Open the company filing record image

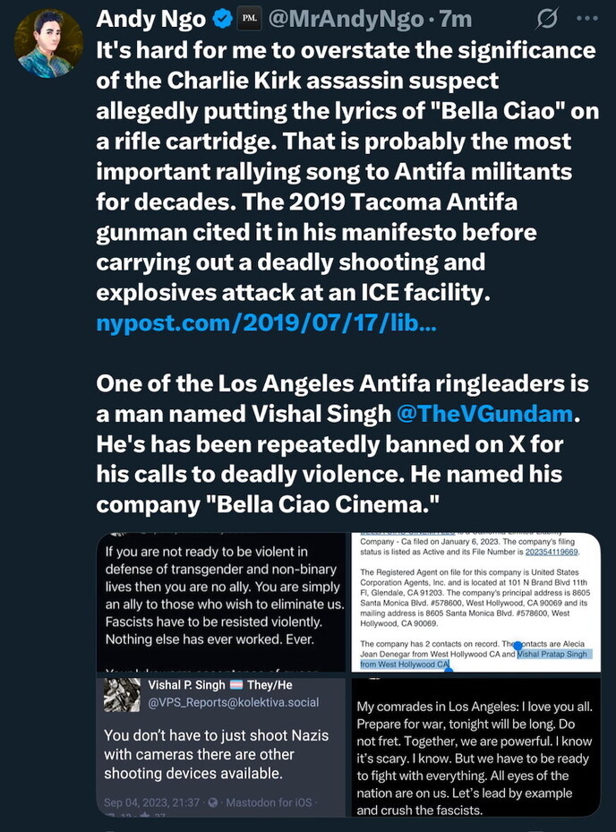(x=474, y=602)
